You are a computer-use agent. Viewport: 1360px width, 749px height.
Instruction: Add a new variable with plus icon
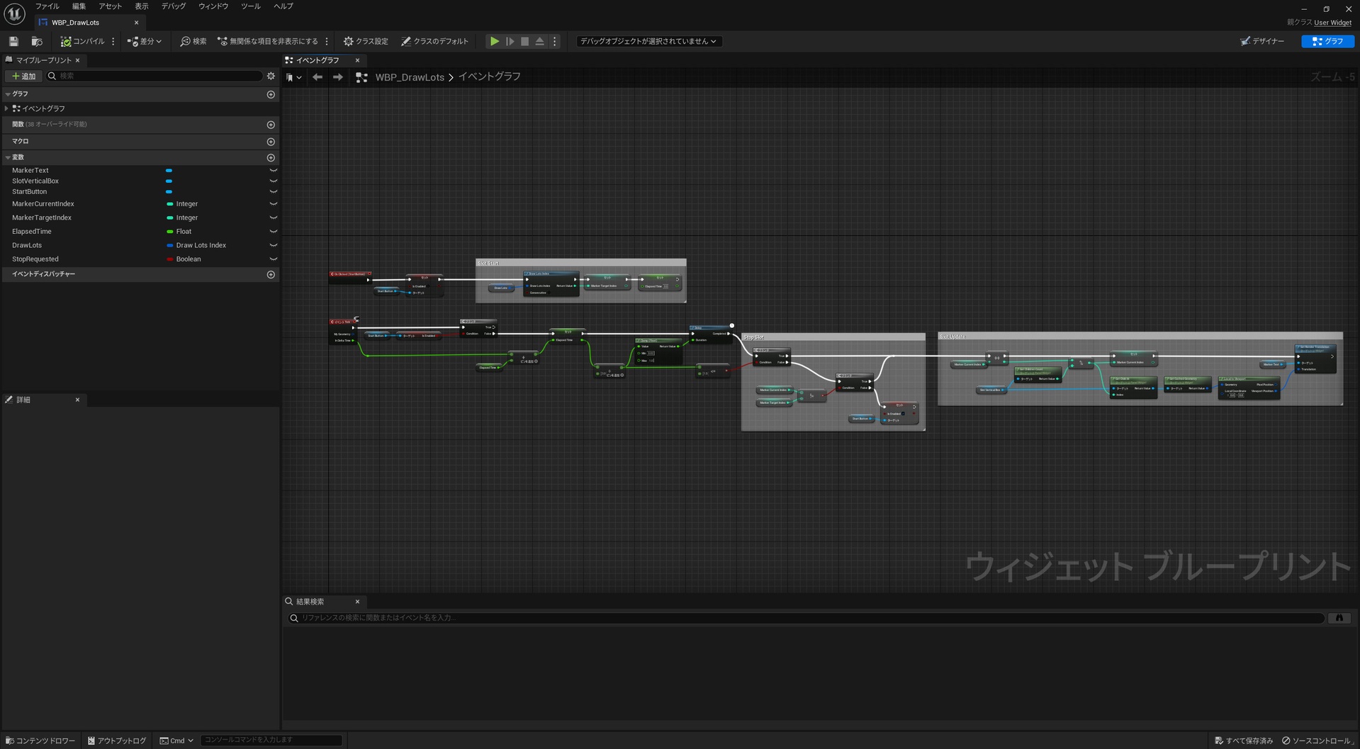(x=271, y=157)
